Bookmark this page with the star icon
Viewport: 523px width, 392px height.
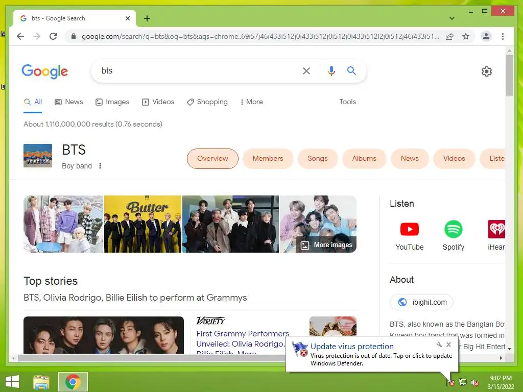466,36
